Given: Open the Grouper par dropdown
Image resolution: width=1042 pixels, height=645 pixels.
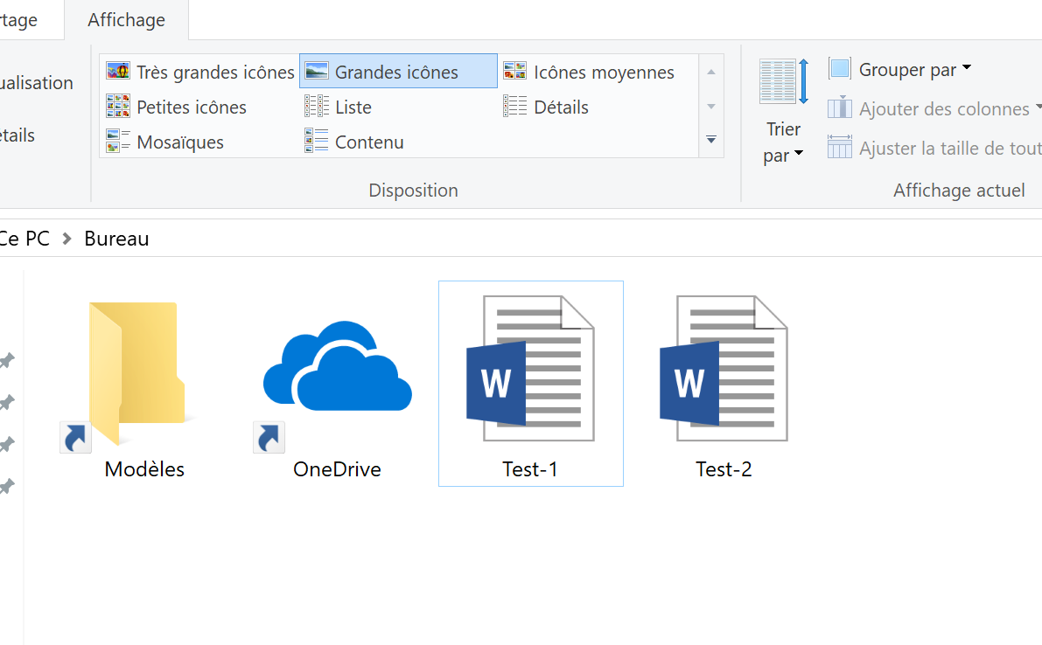Looking at the screenshot, I should tap(899, 69).
